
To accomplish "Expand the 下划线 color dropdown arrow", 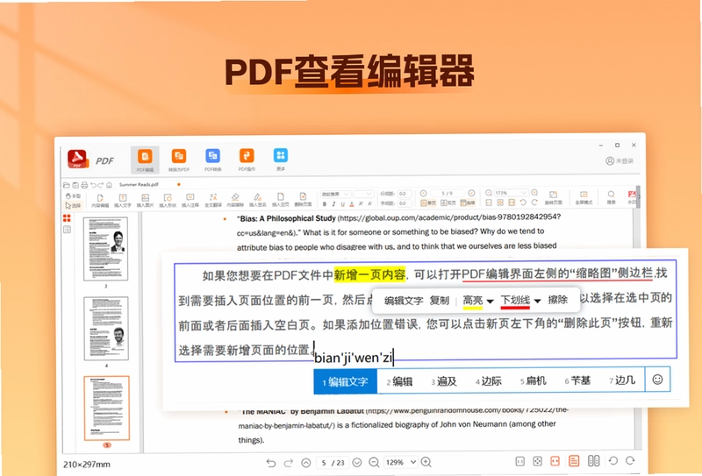I will (x=537, y=302).
